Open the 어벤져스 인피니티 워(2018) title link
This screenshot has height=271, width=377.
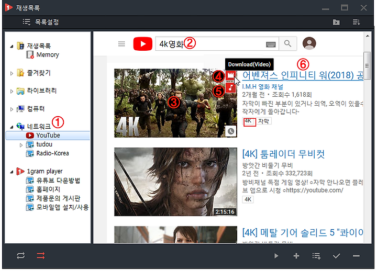[x=303, y=75]
